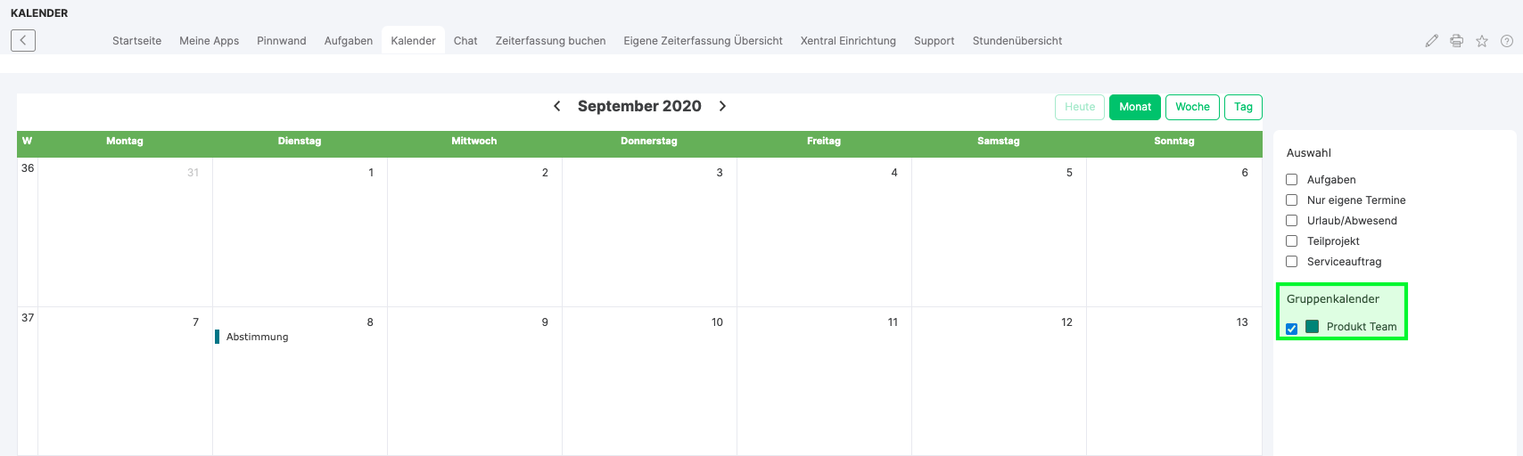Open the Stundenübersicht tab

[1017, 41]
